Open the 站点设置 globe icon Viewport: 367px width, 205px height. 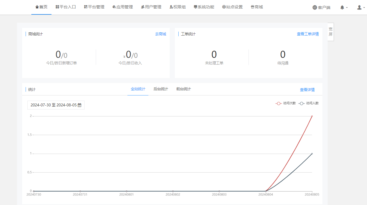tap(224, 7)
